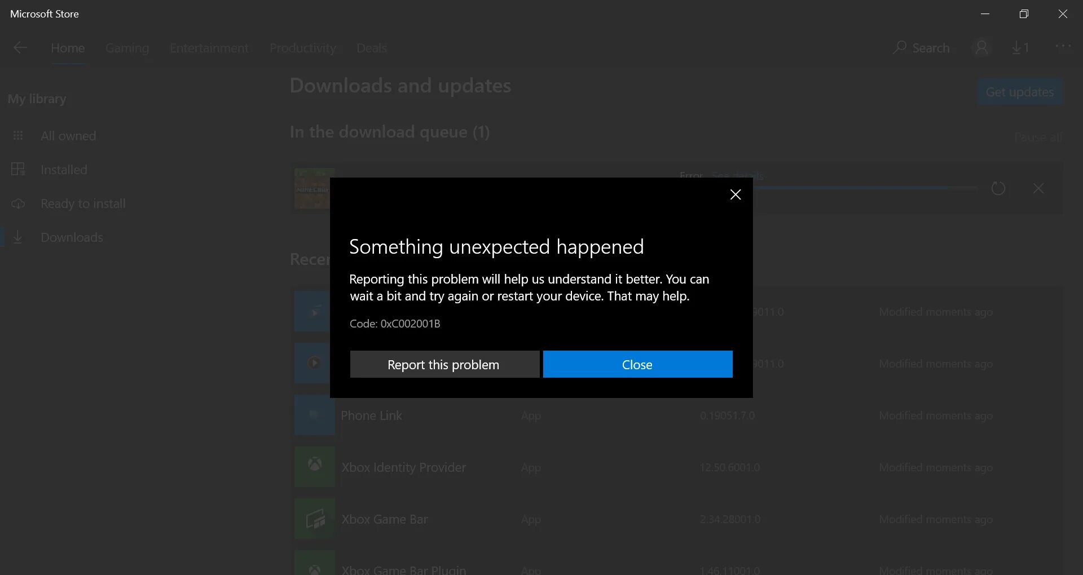Open the Home tab
Screen dimensions: 1083x575
[x=68, y=48]
